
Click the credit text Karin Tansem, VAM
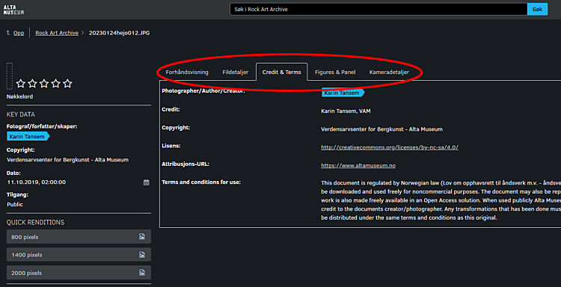(x=346, y=111)
